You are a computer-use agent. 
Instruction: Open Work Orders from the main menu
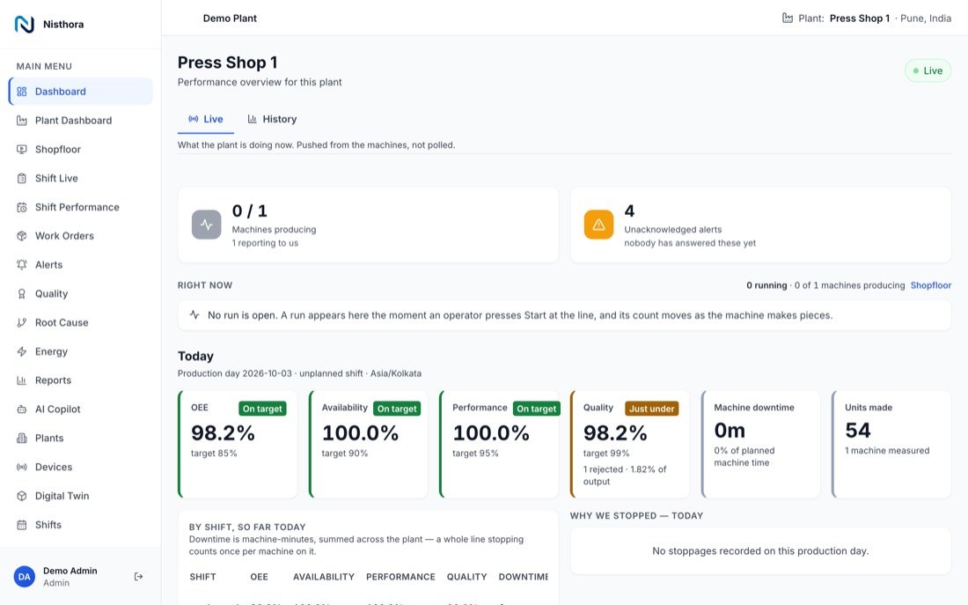(x=80, y=236)
